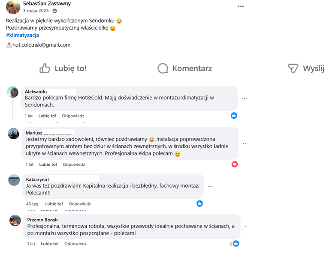Screen dimensions: 332x257
Task: Click the like reaction on Aleksandra's comment
Action: click(234, 116)
